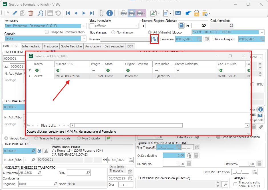268x190 pixels.
Task: Click the pencil edit icon
Action: (15, 13)
